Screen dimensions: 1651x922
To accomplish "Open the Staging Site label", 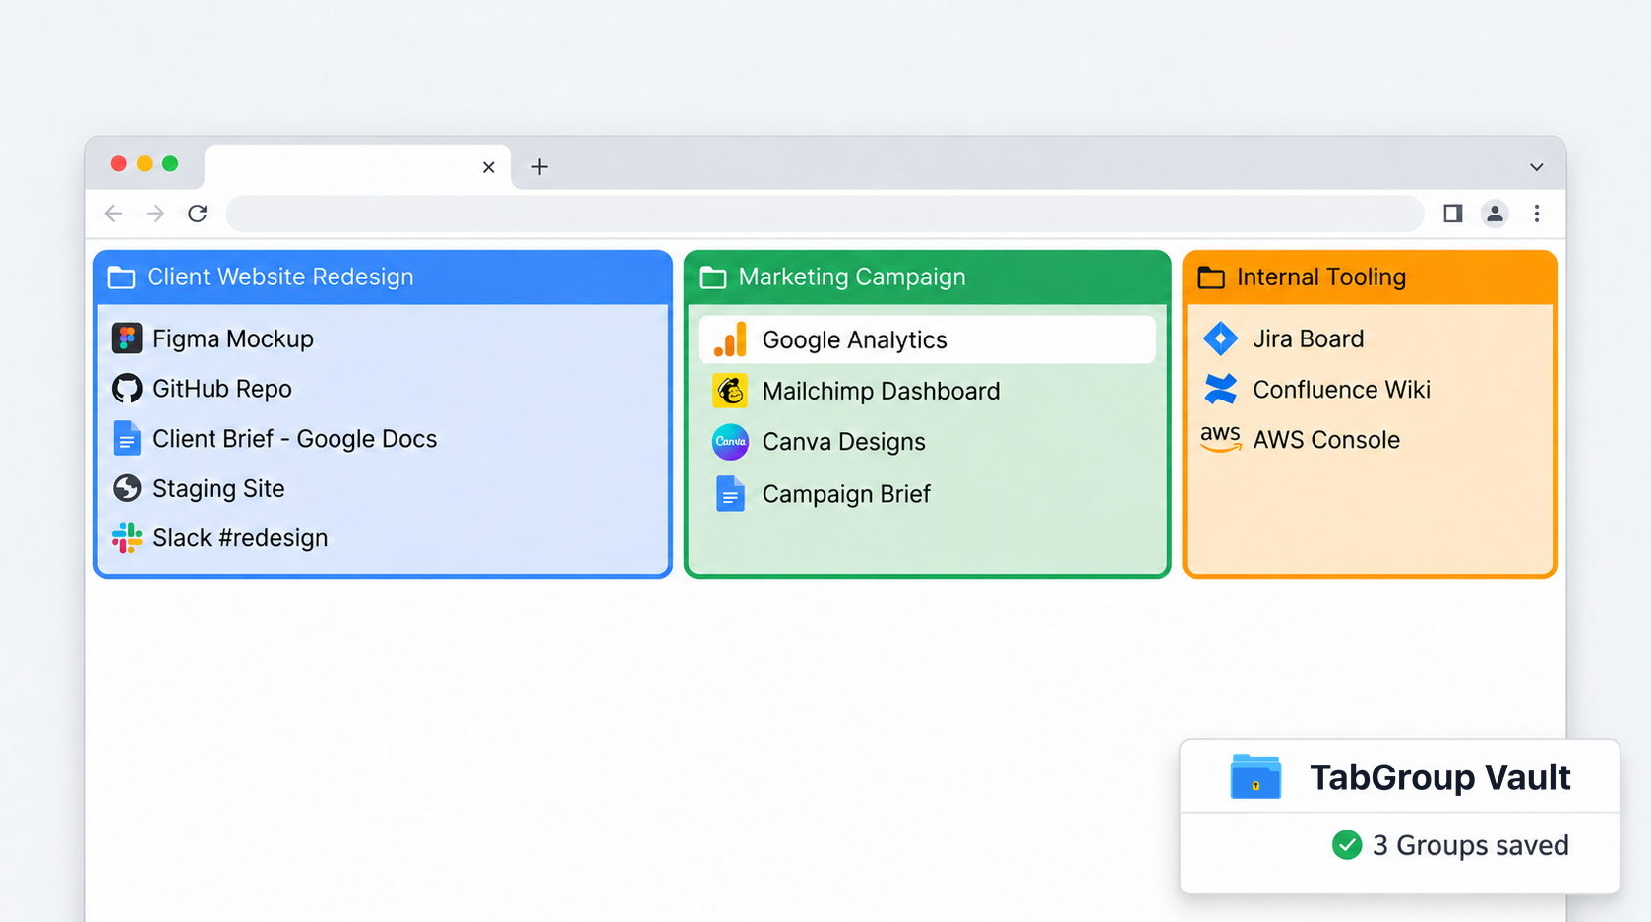I will (x=218, y=488).
